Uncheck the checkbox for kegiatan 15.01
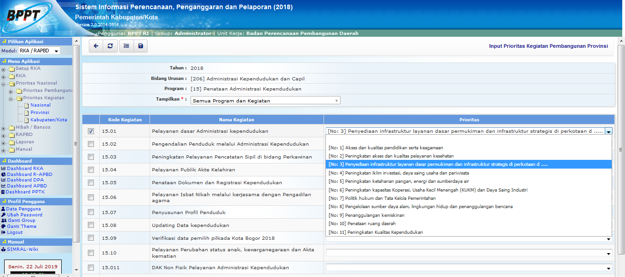This screenshot has height=277, width=625. [91, 131]
